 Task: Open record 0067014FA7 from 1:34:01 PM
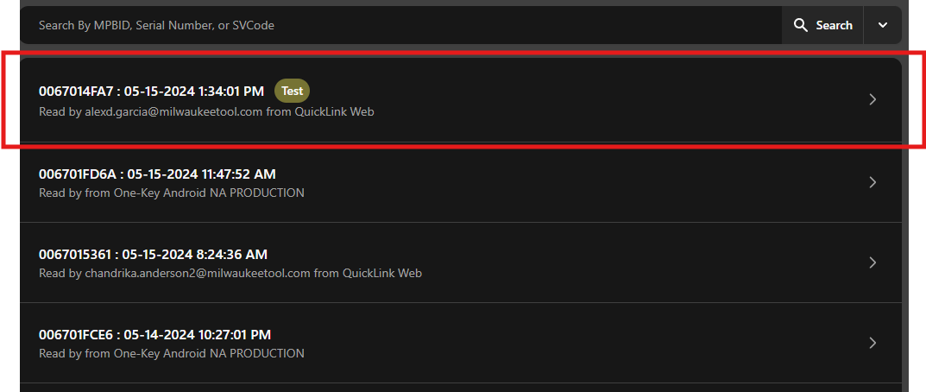tap(461, 99)
